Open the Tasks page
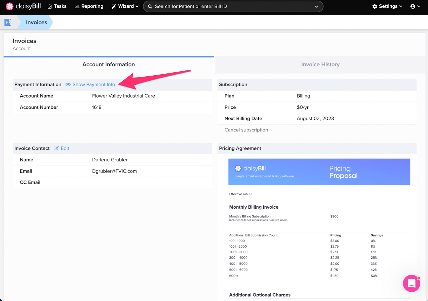This screenshot has width=428, height=301. point(57,6)
